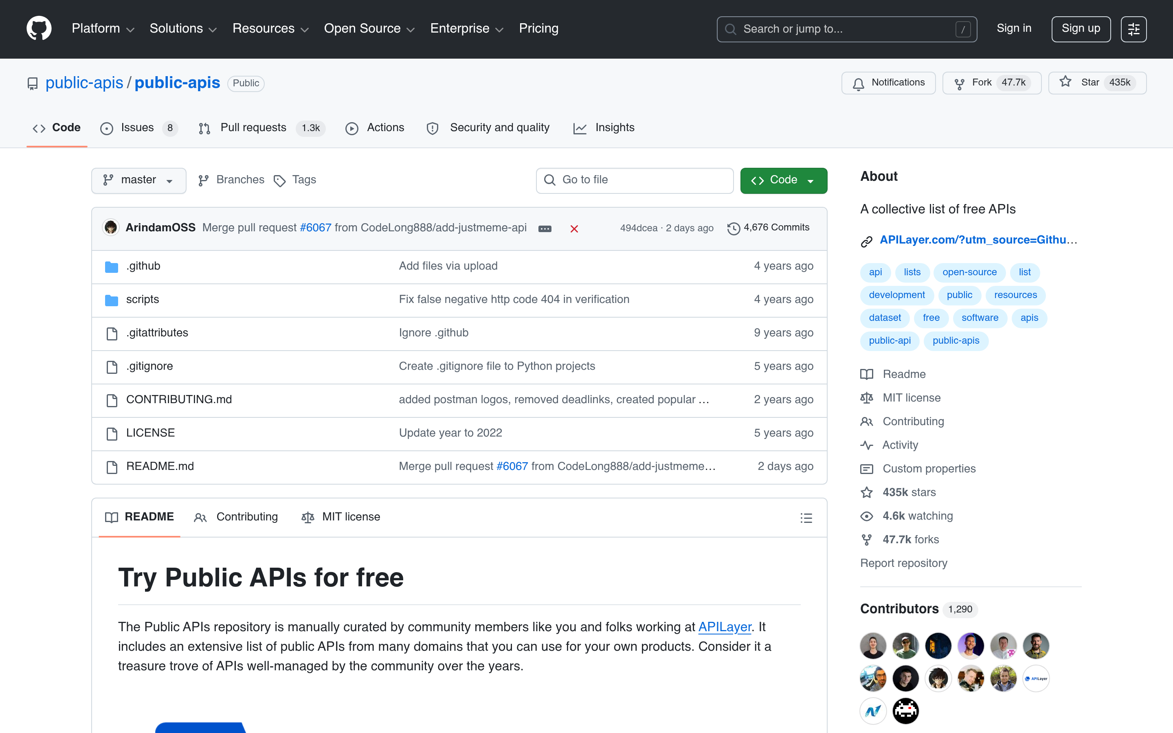Screen dimensions: 1173x733
Task: Open the scripts folder icon
Action: click(x=112, y=300)
